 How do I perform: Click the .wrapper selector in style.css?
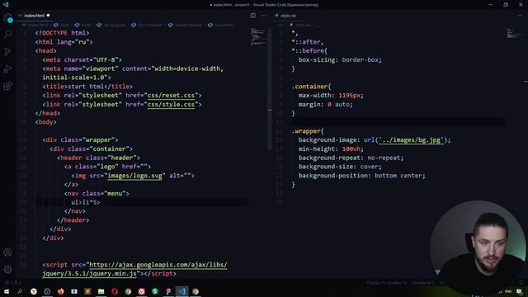[x=306, y=131]
